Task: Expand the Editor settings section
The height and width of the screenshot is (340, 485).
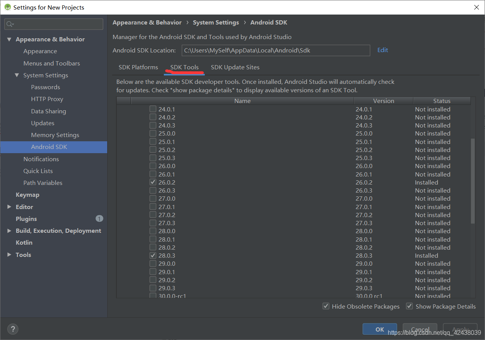Action: (x=9, y=207)
